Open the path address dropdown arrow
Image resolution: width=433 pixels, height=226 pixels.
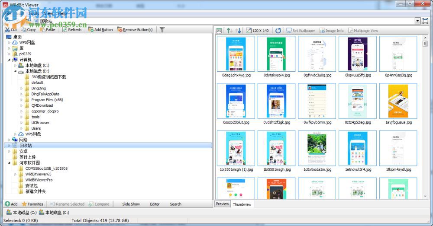click(x=417, y=21)
